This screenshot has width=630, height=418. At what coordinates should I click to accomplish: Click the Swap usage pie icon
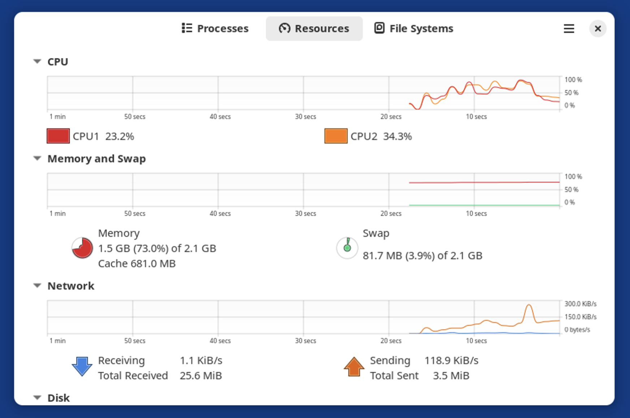coord(347,248)
